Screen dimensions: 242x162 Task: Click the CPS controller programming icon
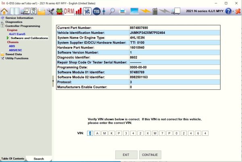click(33, 11)
